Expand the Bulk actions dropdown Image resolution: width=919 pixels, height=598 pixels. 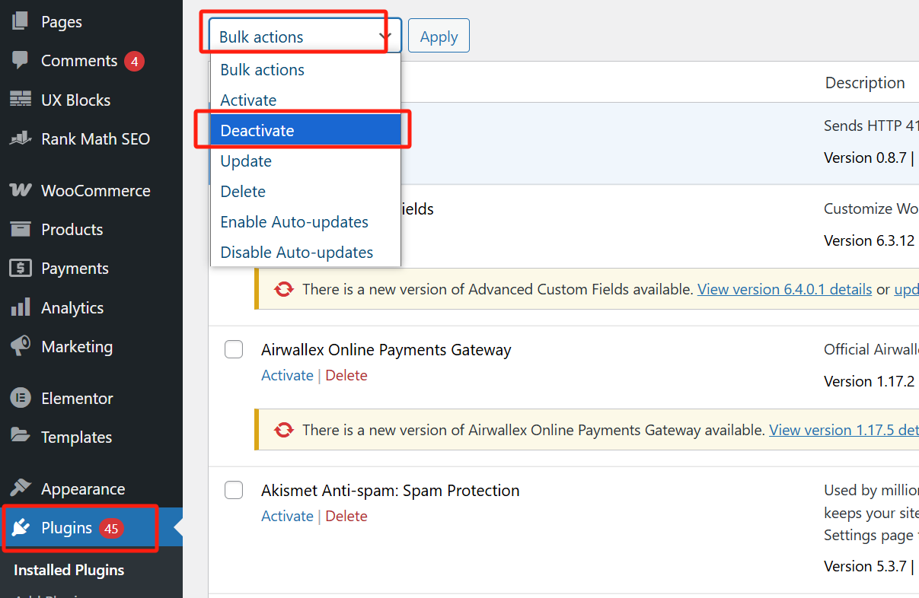(305, 37)
